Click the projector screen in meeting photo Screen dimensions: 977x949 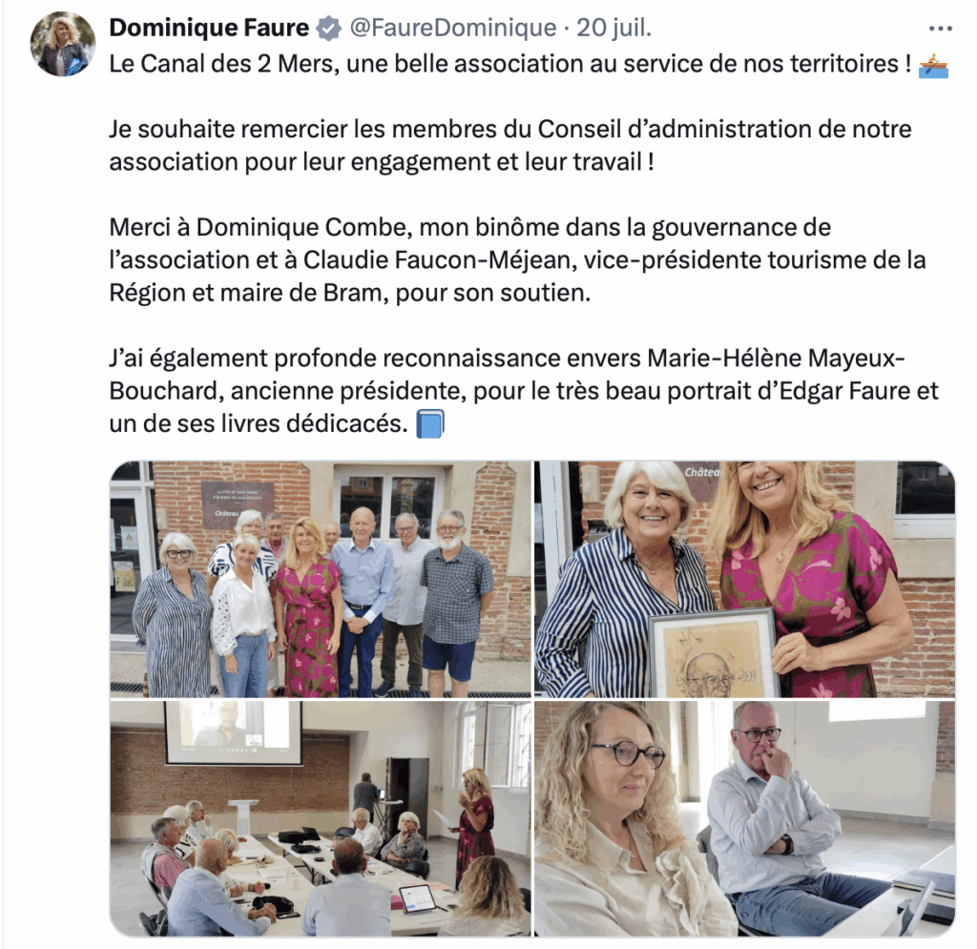(x=233, y=732)
